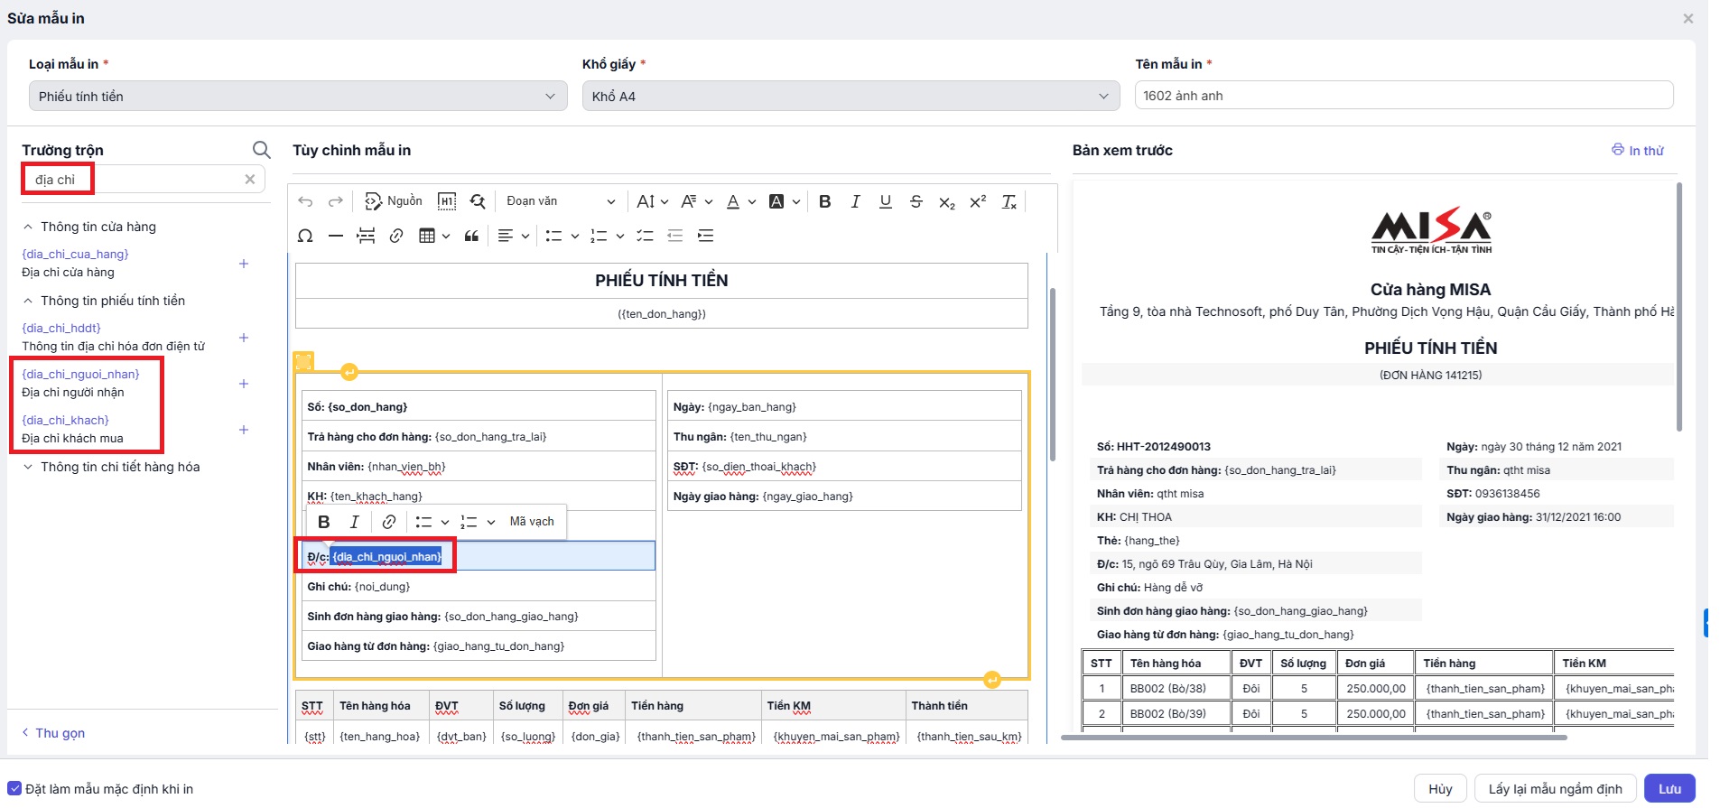Add {dia_chi_hddt} field with plus

(244, 338)
